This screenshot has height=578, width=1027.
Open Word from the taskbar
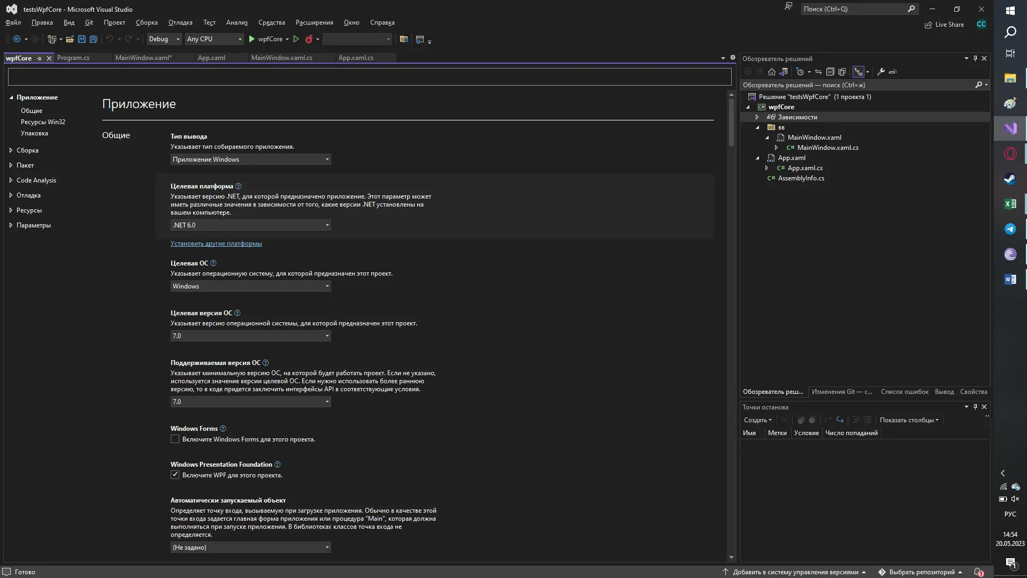[1010, 279]
